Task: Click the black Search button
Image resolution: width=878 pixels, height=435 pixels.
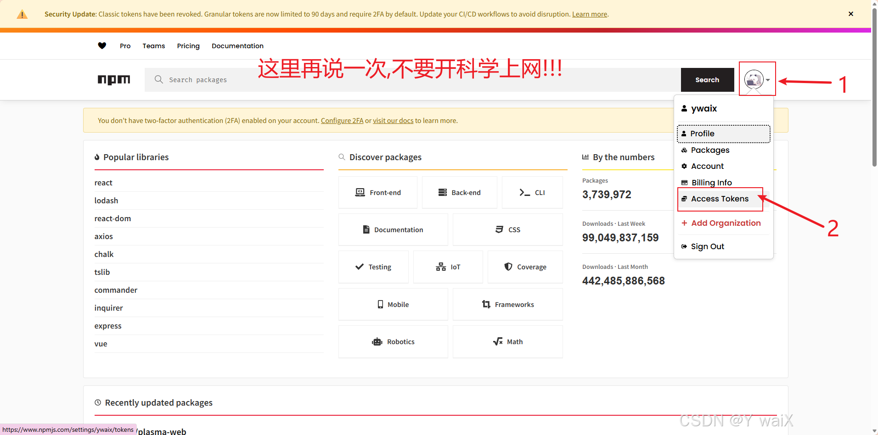Action: pyautogui.click(x=707, y=80)
